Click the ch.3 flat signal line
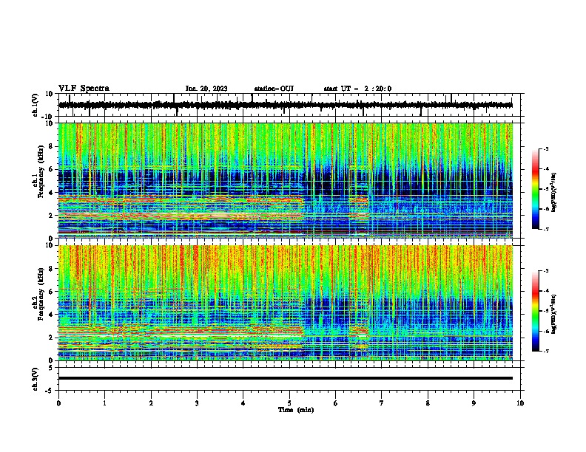The height and width of the screenshot is (452, 586). point(286,378)
